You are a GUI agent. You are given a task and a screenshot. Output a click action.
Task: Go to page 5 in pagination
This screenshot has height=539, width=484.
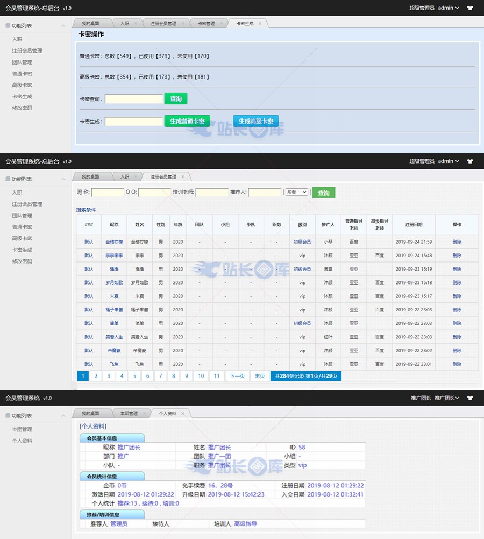(x=134, y=376)
